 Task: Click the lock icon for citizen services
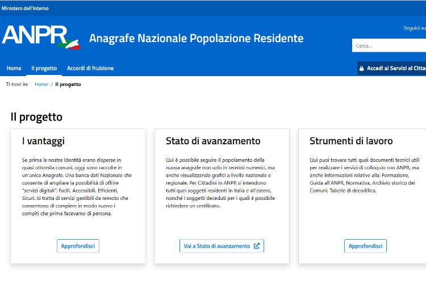coord(361,69)
